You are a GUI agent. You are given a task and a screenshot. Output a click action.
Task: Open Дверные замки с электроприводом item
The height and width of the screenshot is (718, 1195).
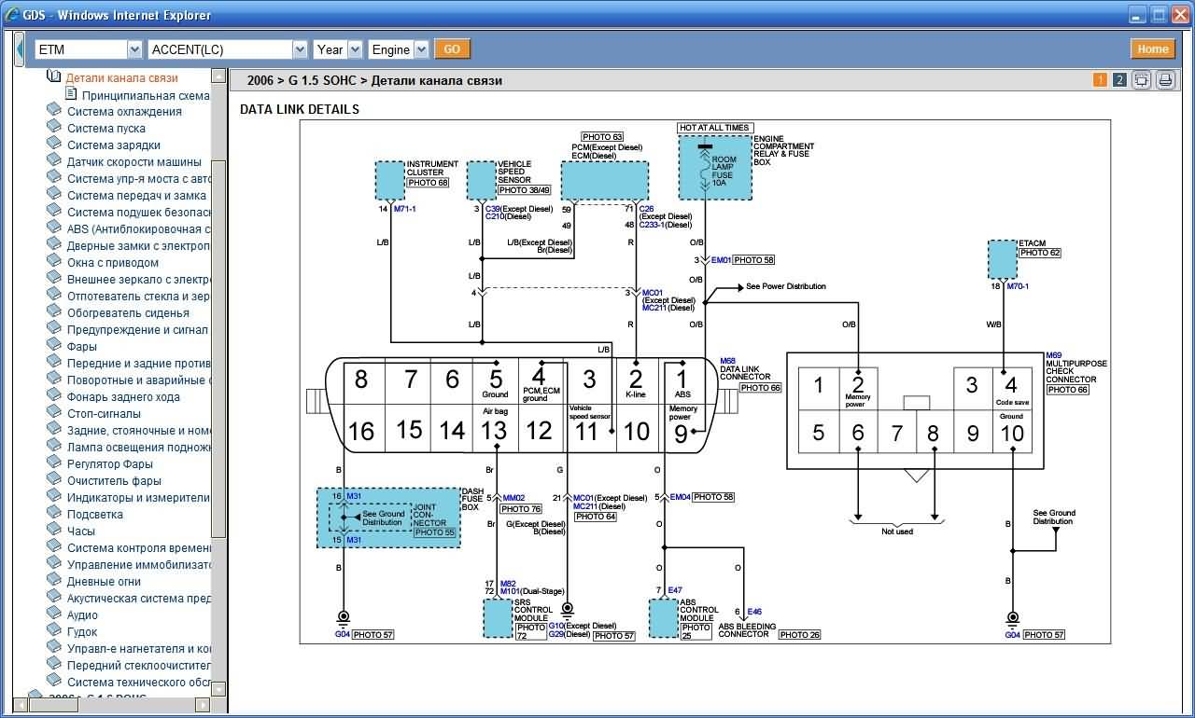138,246
